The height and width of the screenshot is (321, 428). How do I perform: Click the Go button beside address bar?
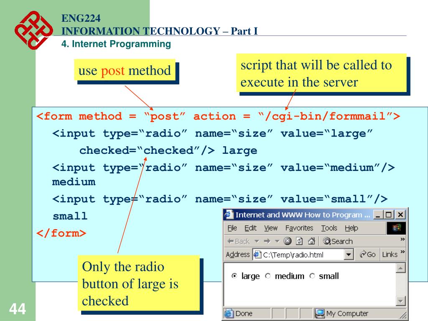pyautogui.click(x=367, y=255)
